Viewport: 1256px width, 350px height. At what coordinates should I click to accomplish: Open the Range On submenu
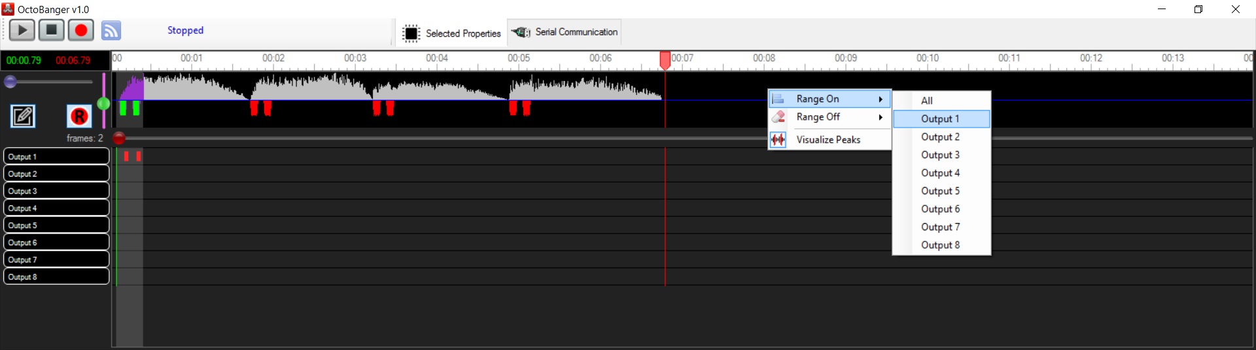pyautogui.click(x=829, y=99)
